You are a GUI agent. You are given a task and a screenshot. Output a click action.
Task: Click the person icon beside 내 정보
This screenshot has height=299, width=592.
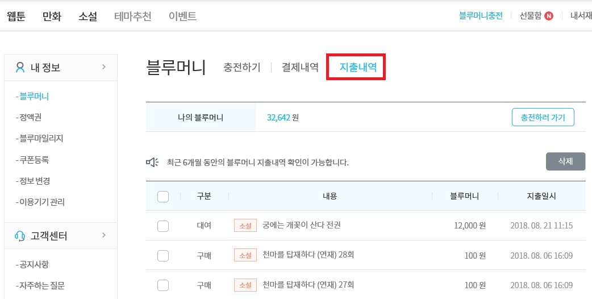click(20, 68)
